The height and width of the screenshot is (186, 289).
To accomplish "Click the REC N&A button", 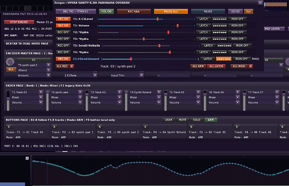I will coord(134,11).
